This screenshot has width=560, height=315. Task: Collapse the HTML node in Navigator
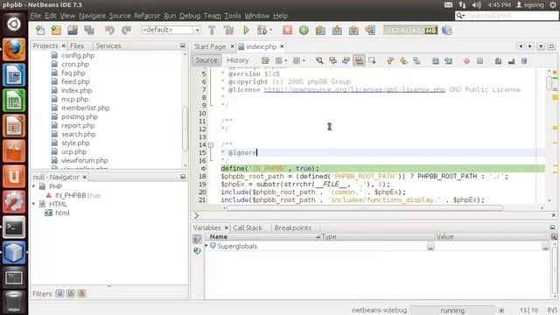coord(34,204)
